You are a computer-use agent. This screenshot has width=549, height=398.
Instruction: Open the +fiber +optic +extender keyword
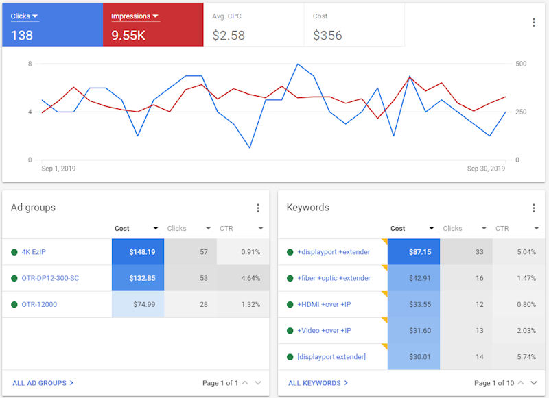[x=334, y=278]
